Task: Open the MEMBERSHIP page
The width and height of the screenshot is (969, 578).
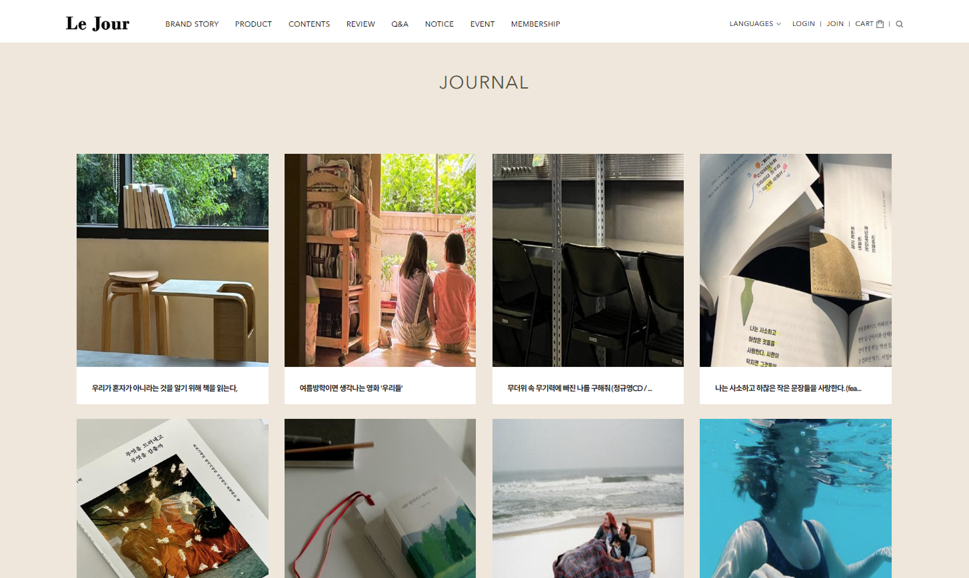Action: pyautogui.click(x=535, y=24)
